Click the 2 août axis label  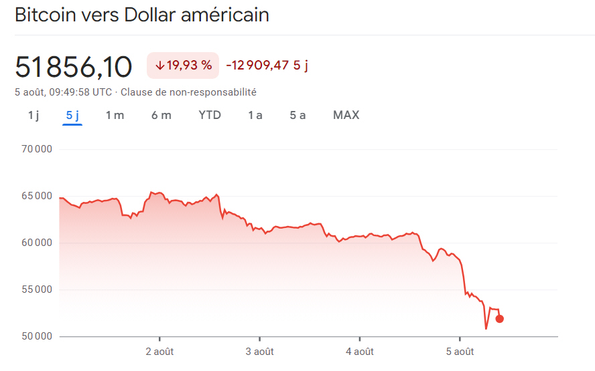159,352
